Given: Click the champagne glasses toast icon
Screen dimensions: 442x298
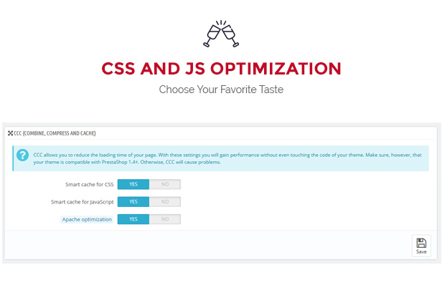Looking at the screenshot, I should point(221,34).
